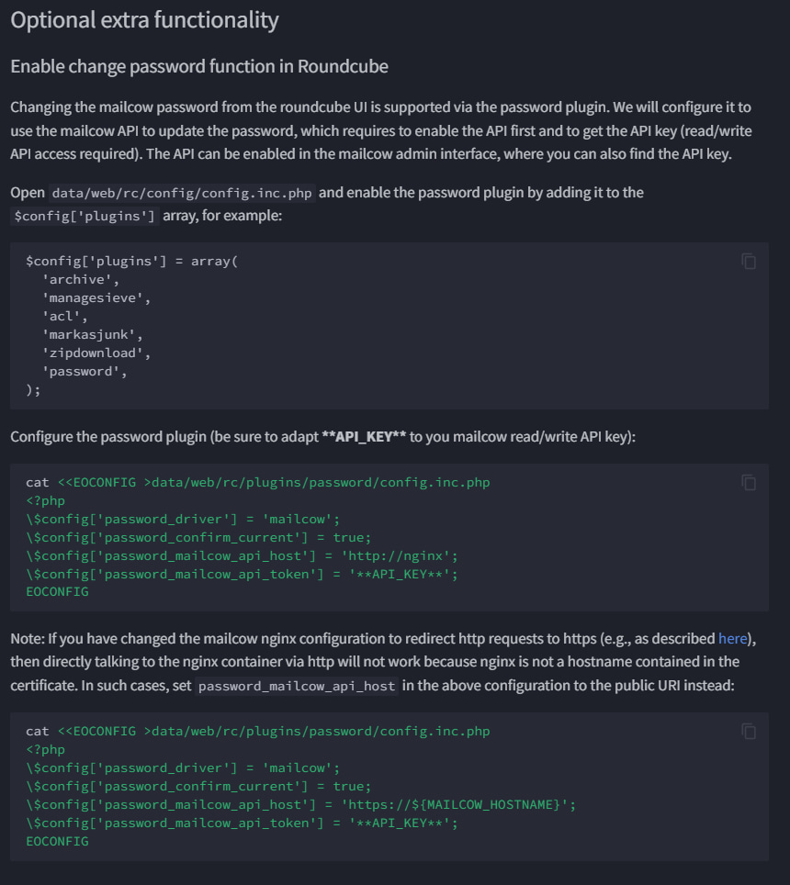
Task: Click the bold **API_KEY** text in the paragraph
Action: (364, 437)
